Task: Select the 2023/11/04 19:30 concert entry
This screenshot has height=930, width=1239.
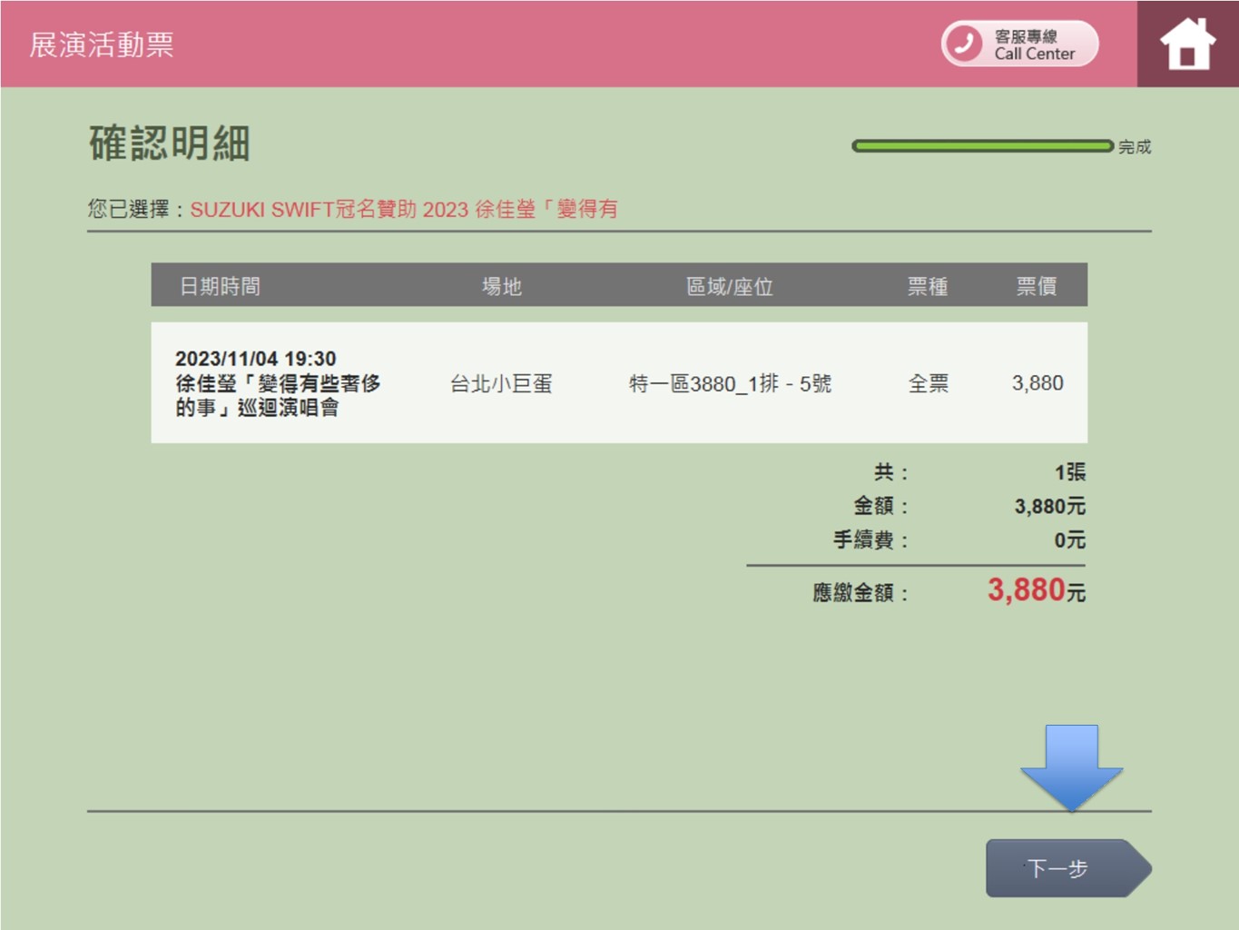Action: click(x=278, y=383)
